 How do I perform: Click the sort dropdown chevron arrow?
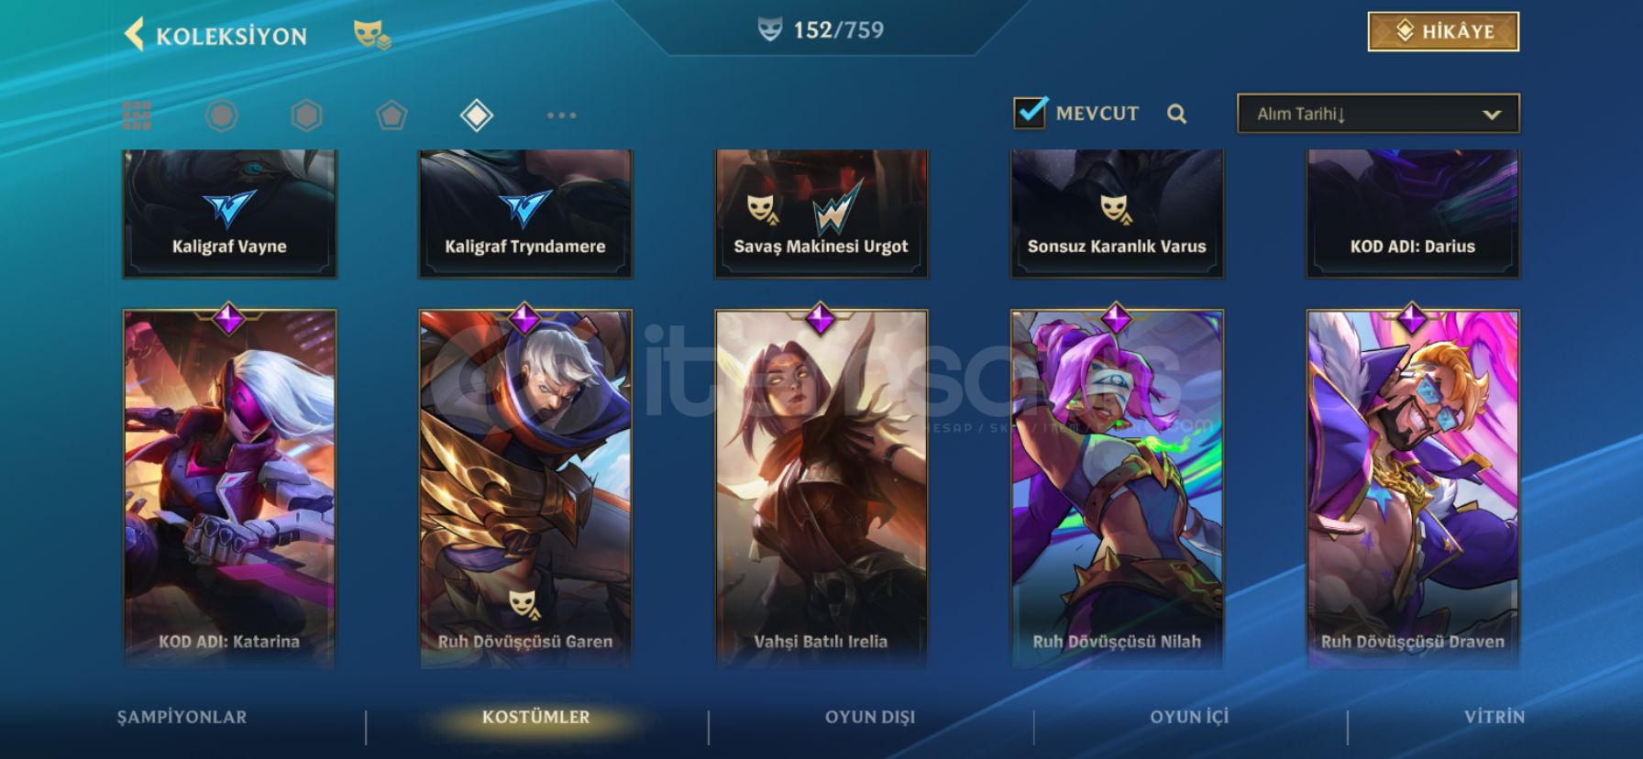coord(1492,115)
